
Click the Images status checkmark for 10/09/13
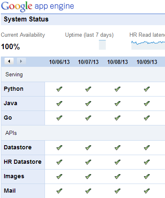pos(147,177)
